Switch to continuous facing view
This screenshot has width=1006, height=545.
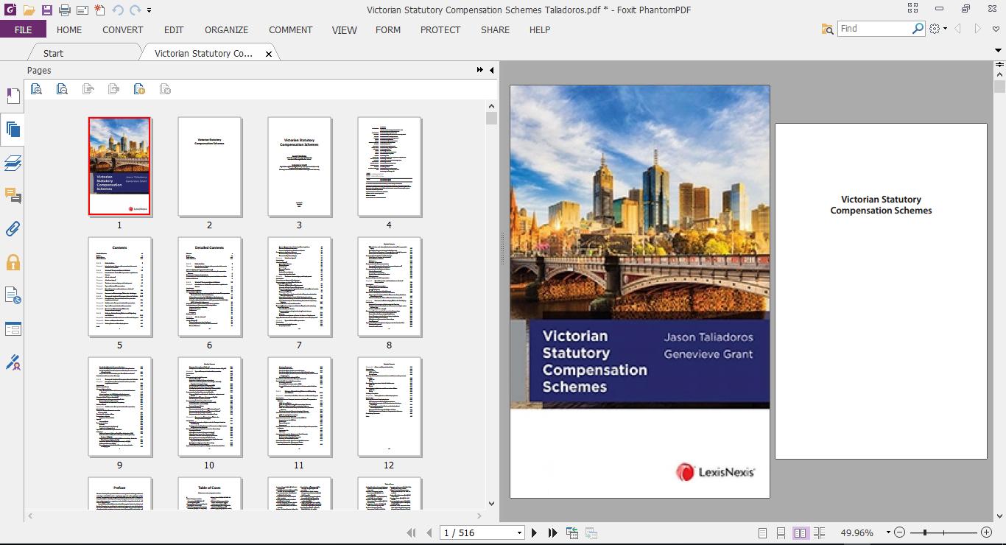pos(819,532)
